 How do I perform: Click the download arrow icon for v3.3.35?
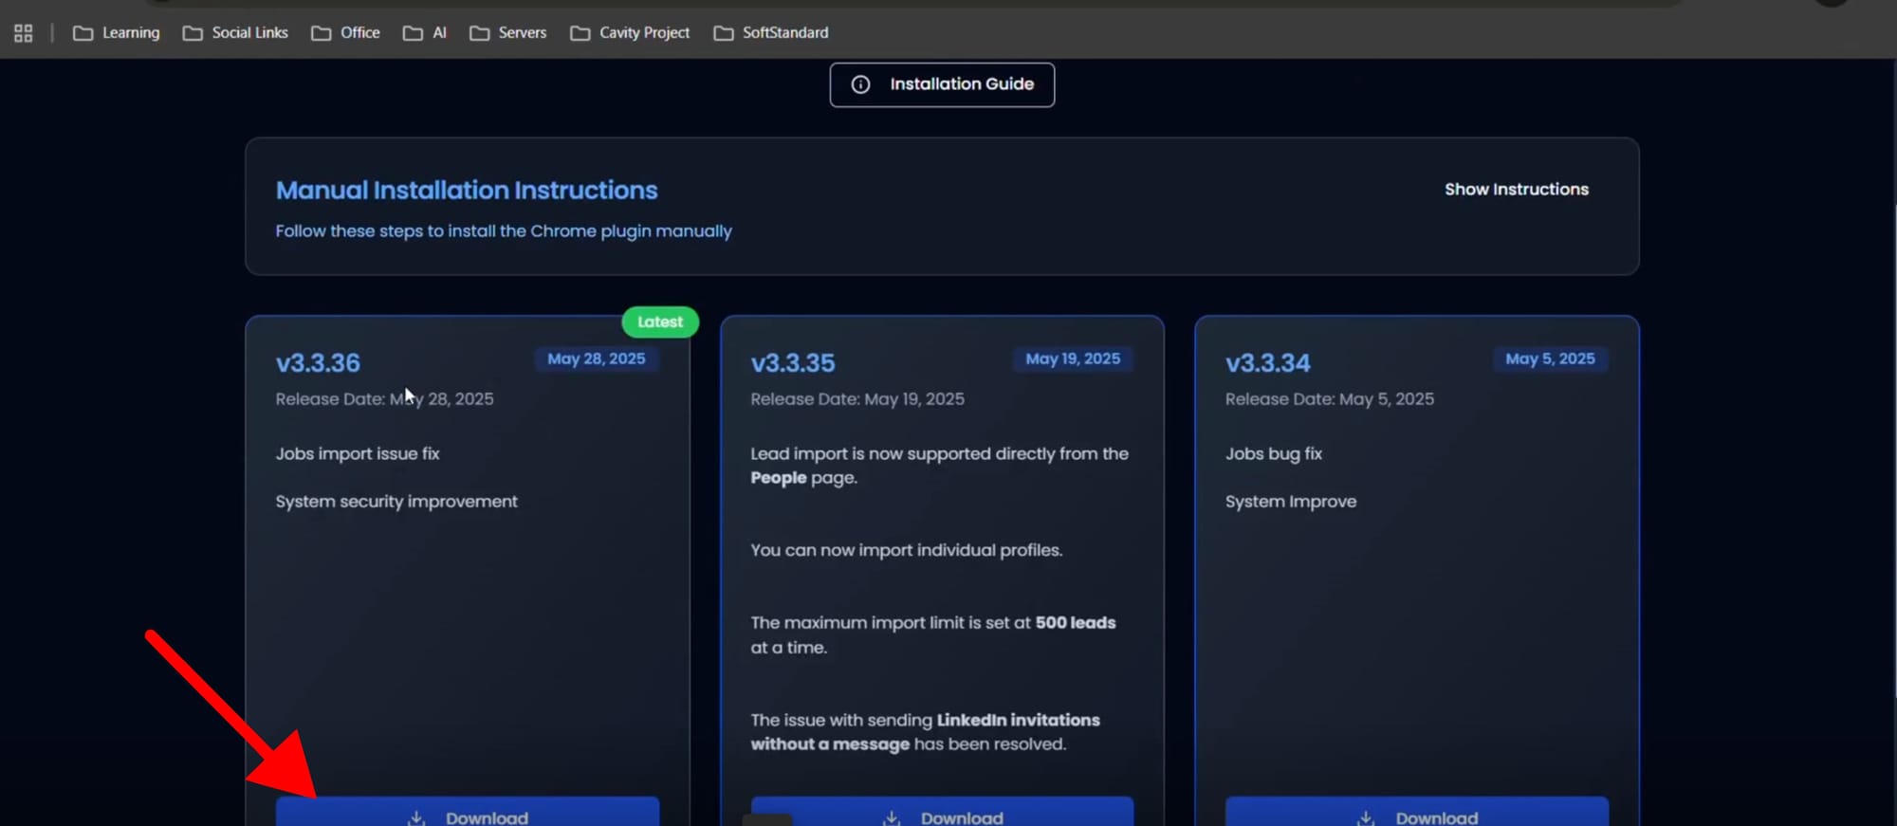(x=892, y=817)
